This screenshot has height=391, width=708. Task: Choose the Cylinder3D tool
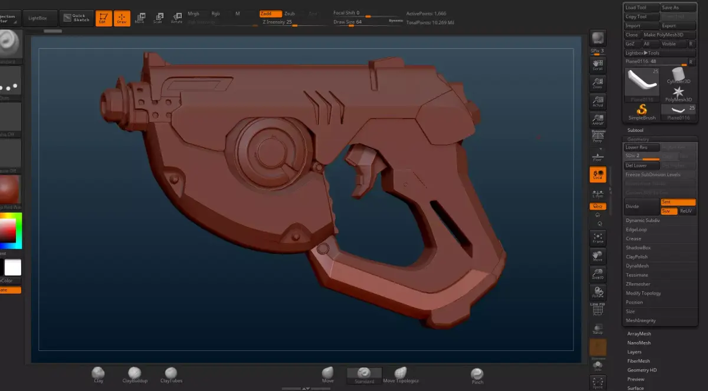[x=678, y=75]
